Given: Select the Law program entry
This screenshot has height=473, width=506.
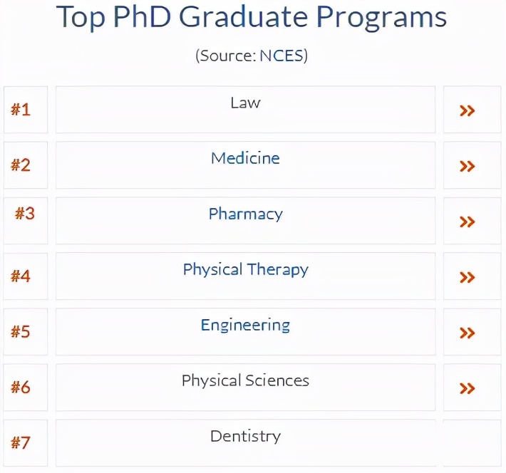Looking at the screenshot, I should [245, 103].
